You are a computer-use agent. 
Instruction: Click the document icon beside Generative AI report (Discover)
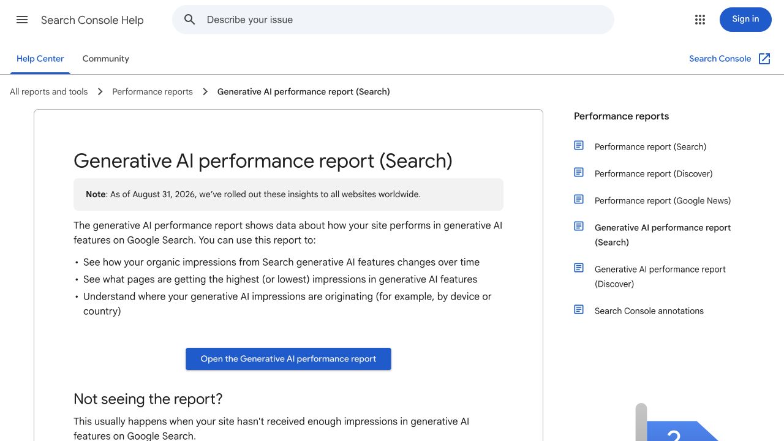point(579,268)
